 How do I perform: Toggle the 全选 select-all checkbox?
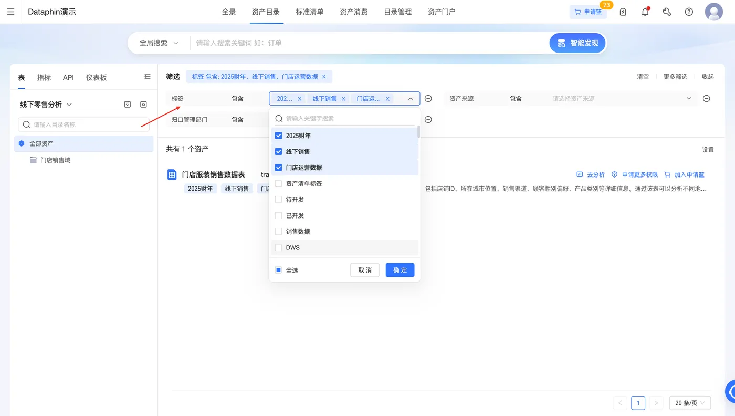[x=279, y=270]
